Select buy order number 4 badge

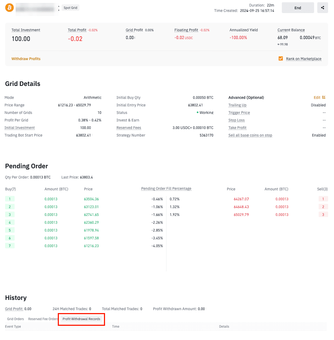[10, 222]
